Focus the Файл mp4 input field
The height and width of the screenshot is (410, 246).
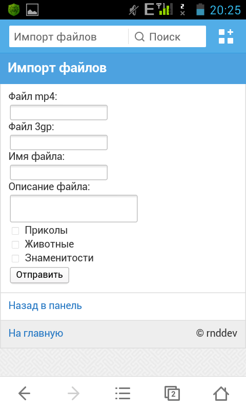(x=59, y=112)
